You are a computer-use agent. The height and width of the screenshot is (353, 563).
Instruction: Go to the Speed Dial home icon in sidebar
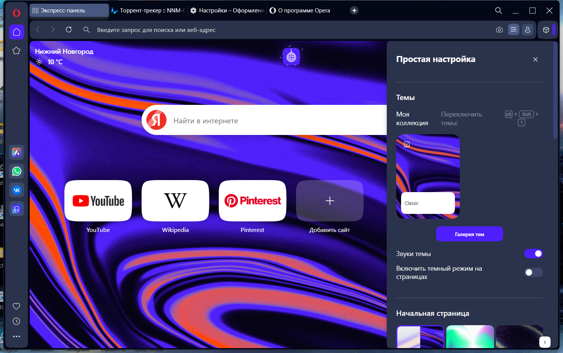tap(17, 32)
